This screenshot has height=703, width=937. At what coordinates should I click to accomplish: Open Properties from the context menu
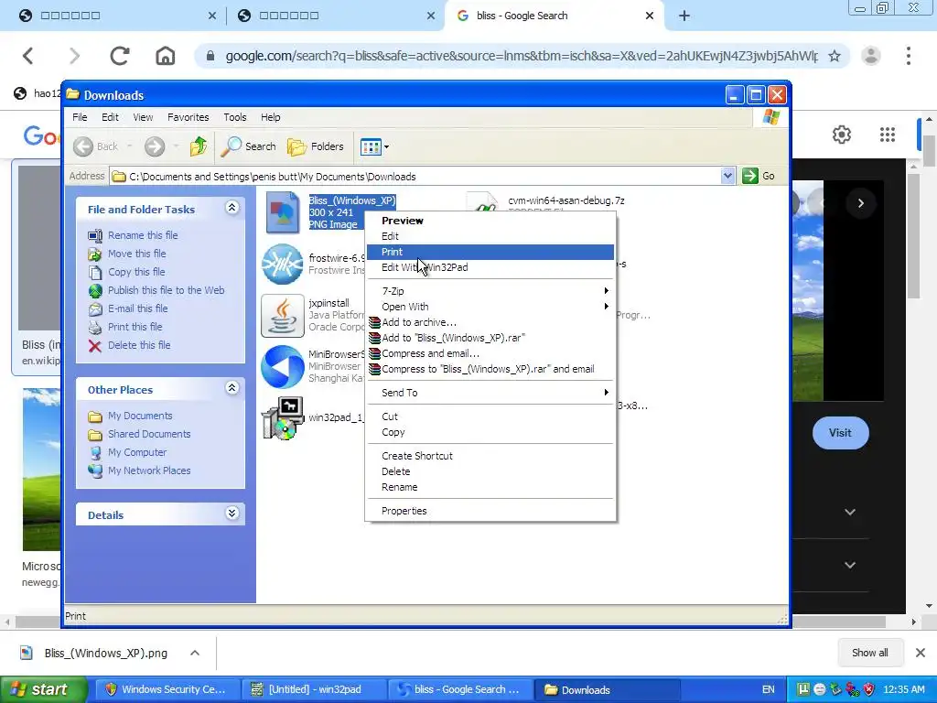point(490,511)
